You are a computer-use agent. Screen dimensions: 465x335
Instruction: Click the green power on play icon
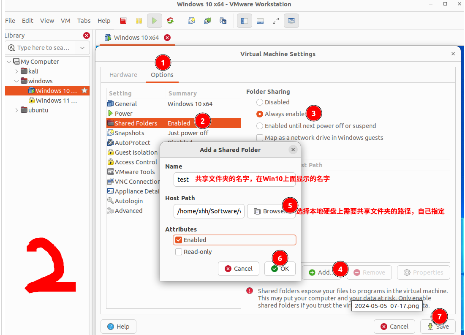pos(154,21)
